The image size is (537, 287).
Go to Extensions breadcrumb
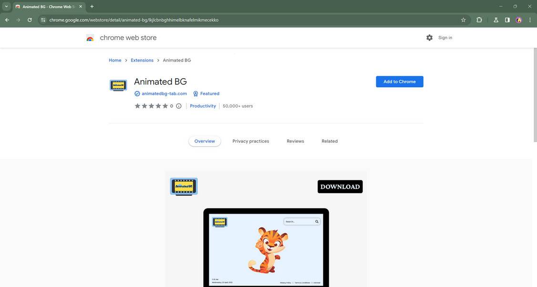point(142,60)
